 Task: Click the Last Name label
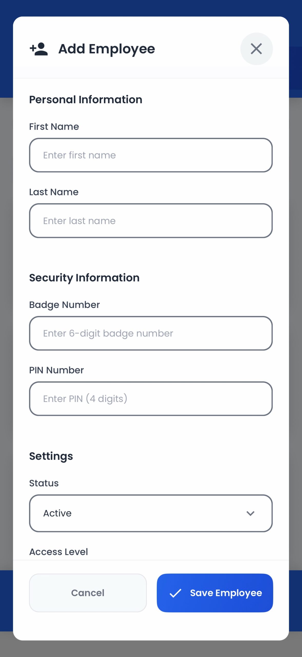[x=54, y=192]
